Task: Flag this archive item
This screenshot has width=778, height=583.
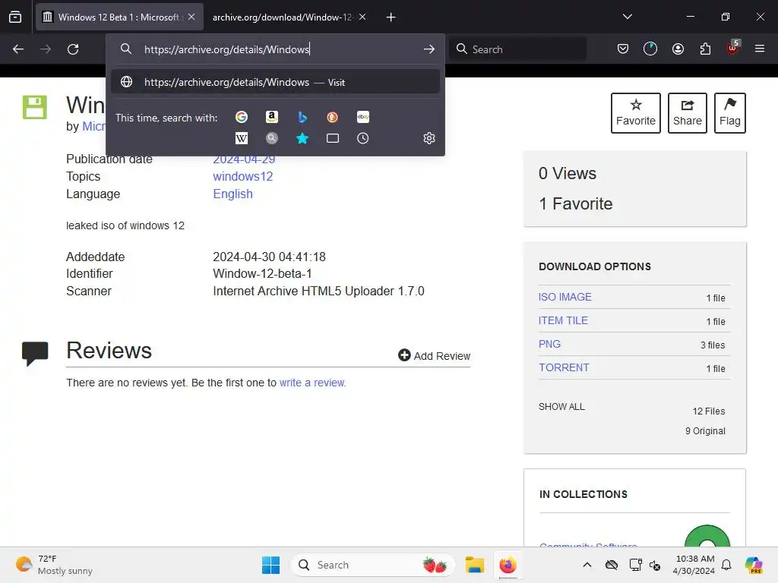Action: coord(730,113)
